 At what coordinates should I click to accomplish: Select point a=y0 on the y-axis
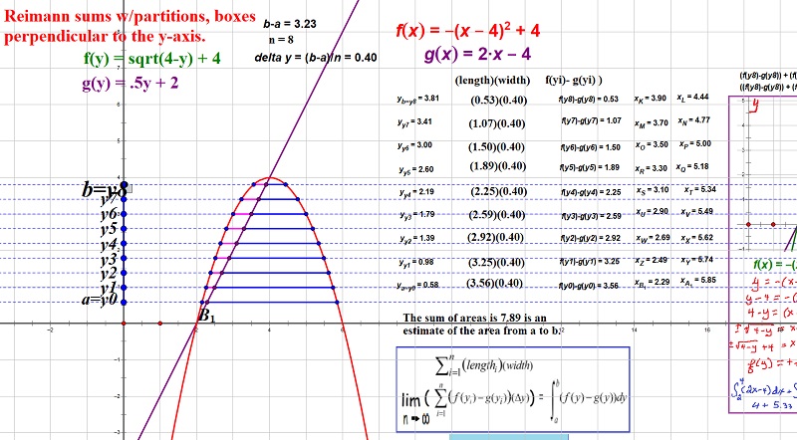pyautogui.click(x=124, y=302)
